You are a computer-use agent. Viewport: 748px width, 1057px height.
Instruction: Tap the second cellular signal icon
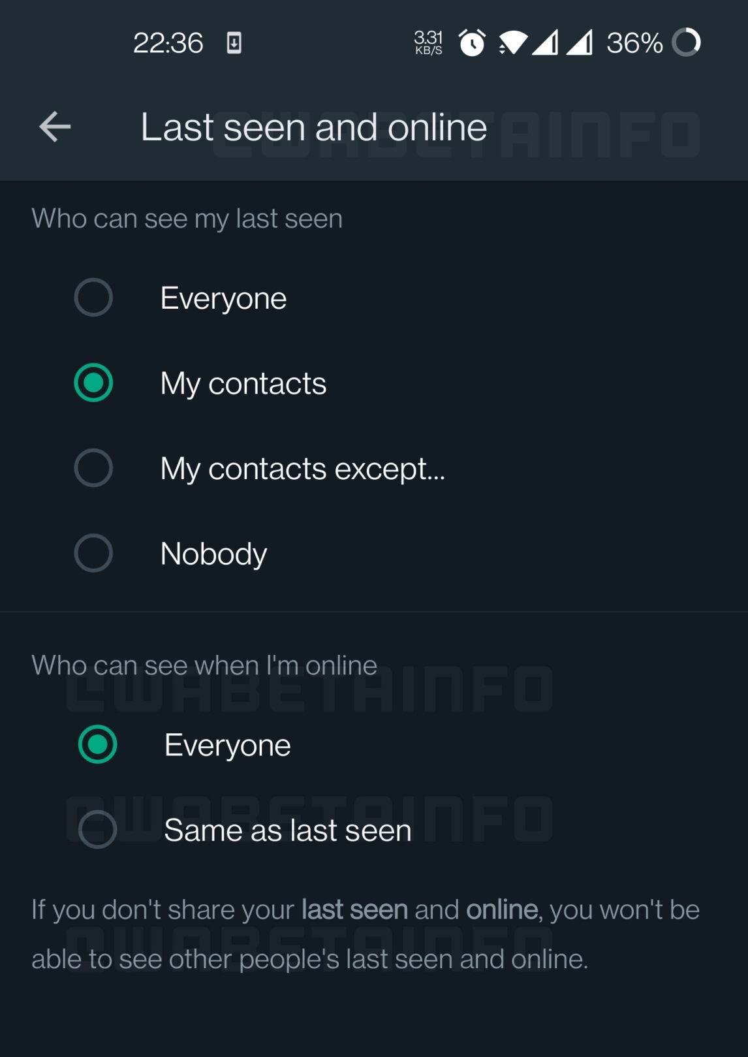(580, 43)
